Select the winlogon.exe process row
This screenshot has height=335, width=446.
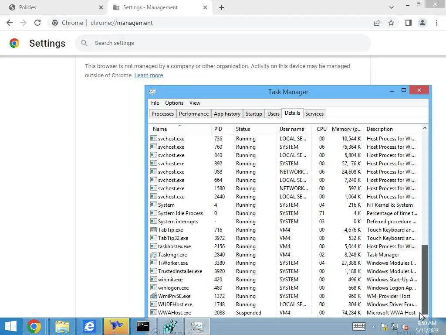pos(285,288)
